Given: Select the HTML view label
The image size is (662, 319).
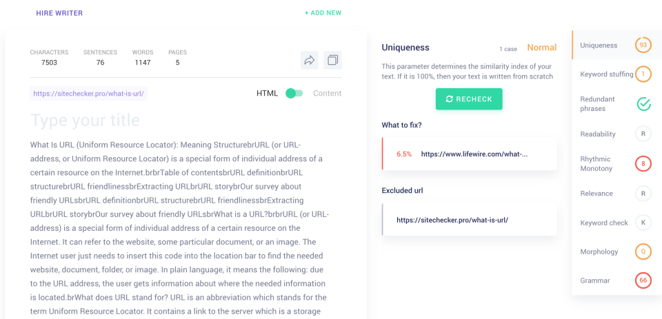Looking at the screenshot, I should point(268,93).
